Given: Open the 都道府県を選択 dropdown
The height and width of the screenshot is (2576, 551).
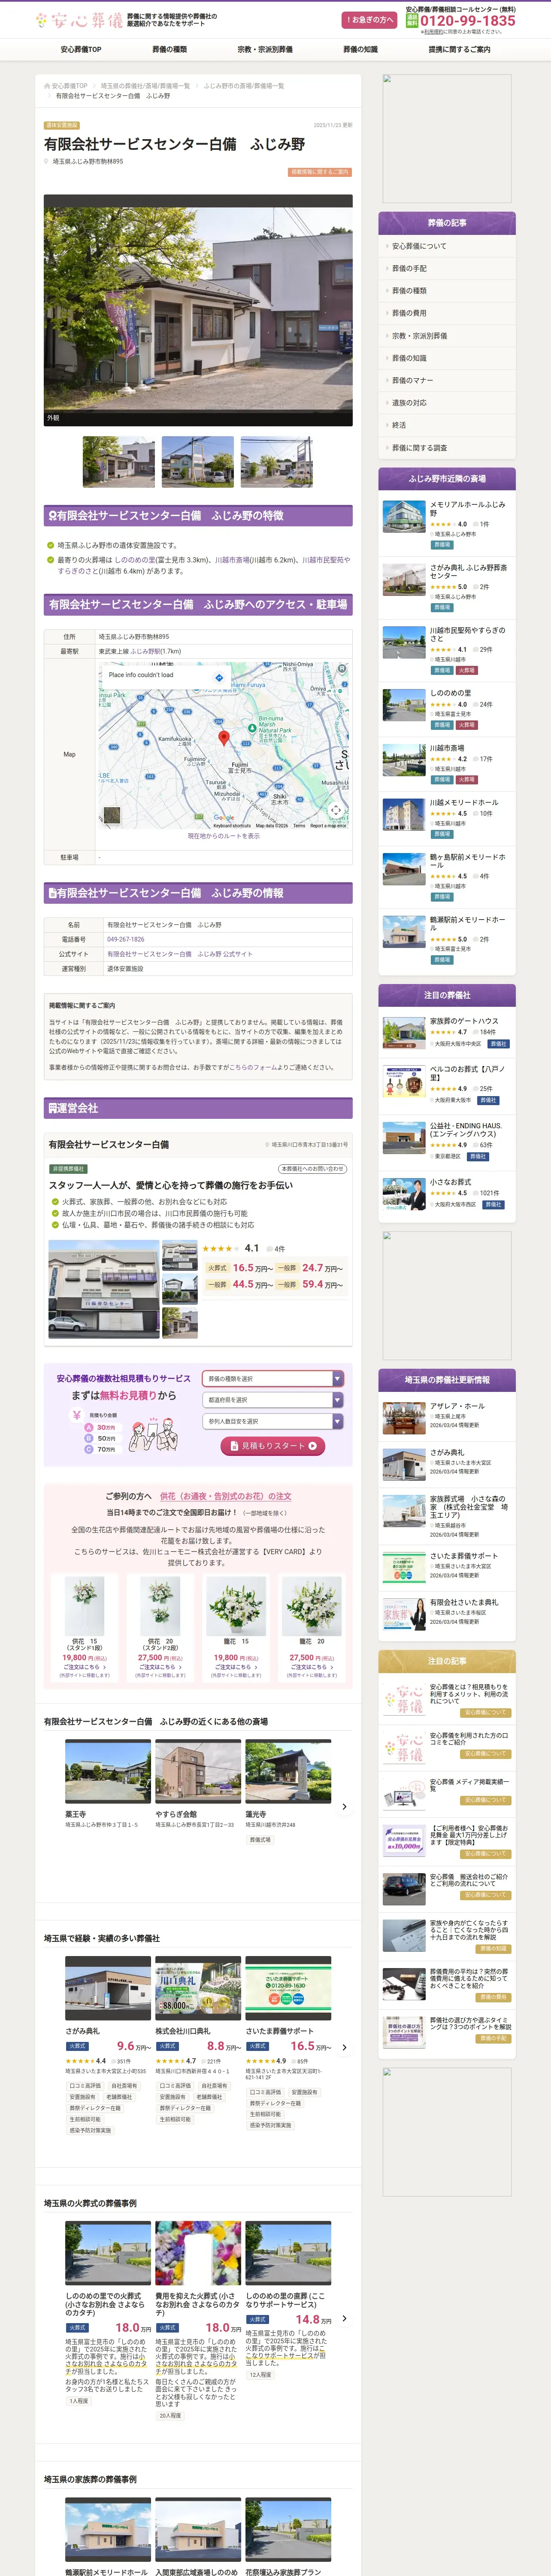Looking at the screenshot, I should [x=273, y=1400].
